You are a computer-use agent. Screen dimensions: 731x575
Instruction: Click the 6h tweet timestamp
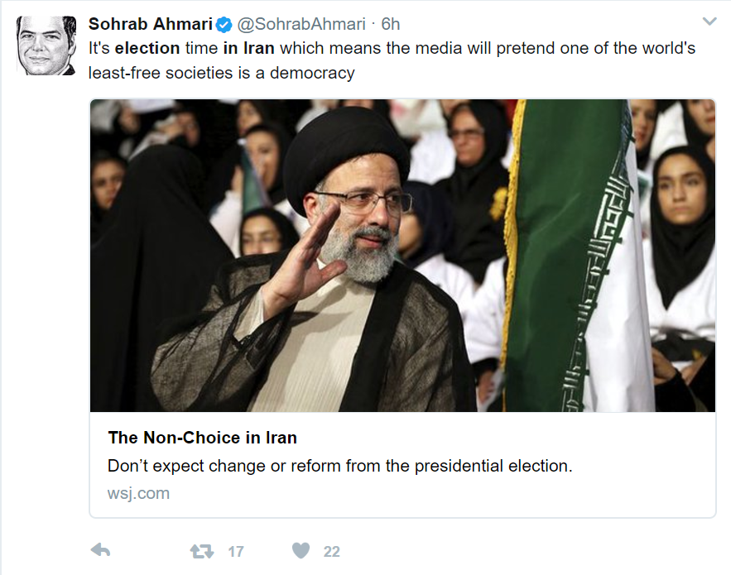coord(391,23)
